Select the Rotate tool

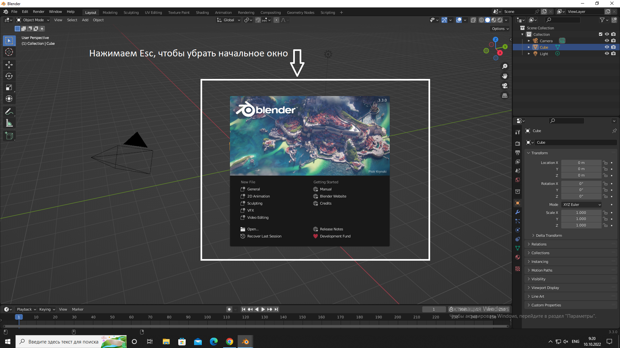[x=9, y=76]
